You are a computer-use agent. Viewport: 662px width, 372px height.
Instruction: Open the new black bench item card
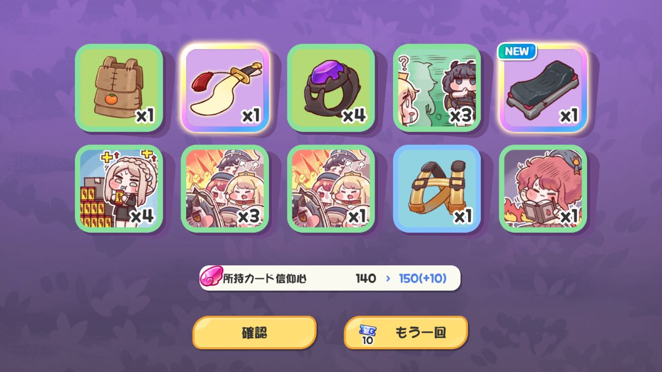(x=543, y=88)
